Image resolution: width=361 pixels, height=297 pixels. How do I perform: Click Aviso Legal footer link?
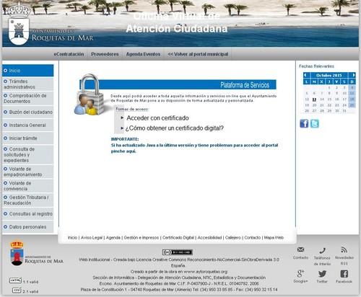[92, 237]
